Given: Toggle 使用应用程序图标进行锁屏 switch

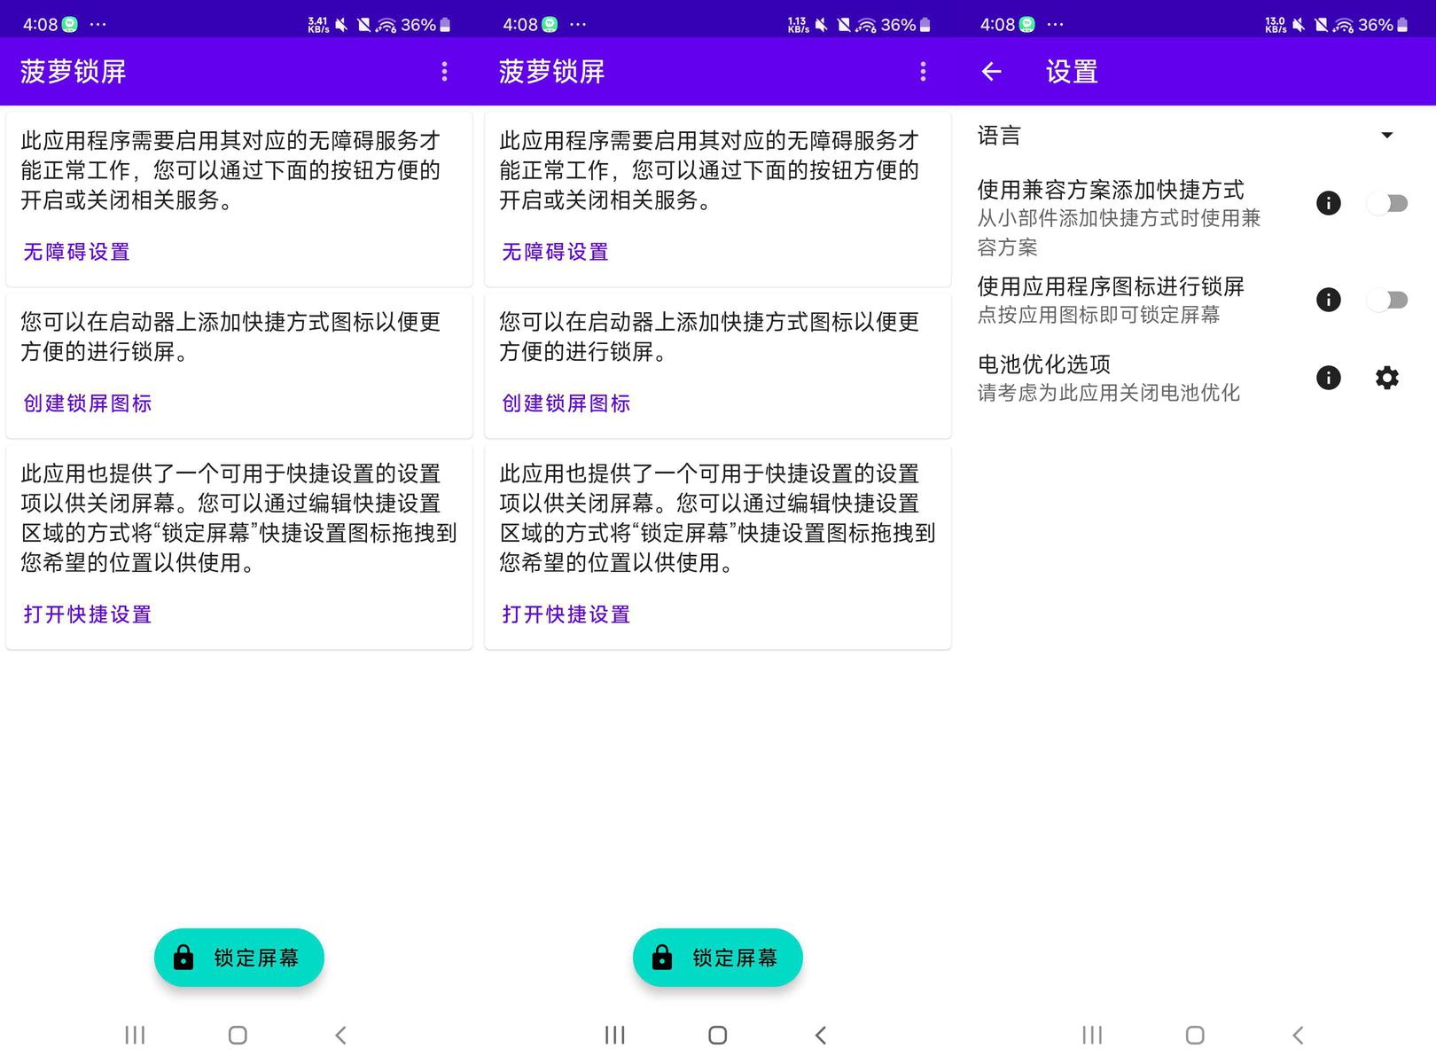Looking at the screenshot, I should pyautogui.click(x=1387, y=300).
